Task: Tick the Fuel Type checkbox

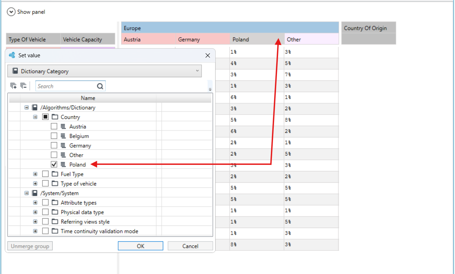Action: [x=45, y=174]
